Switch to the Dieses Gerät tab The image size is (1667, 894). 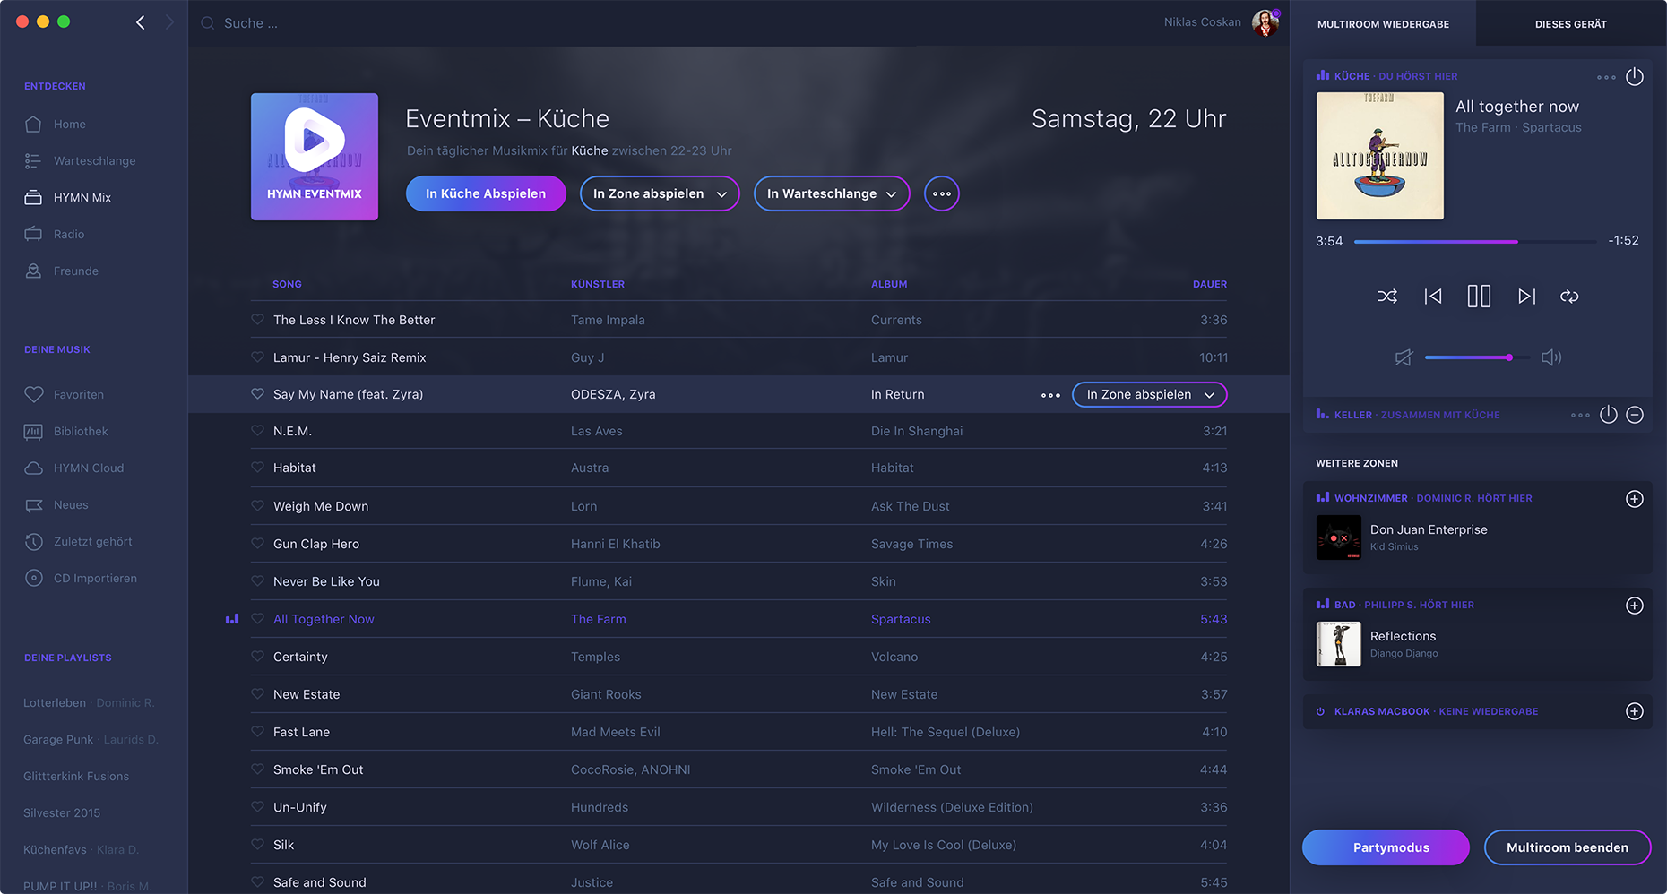(x=1570, y=24)
